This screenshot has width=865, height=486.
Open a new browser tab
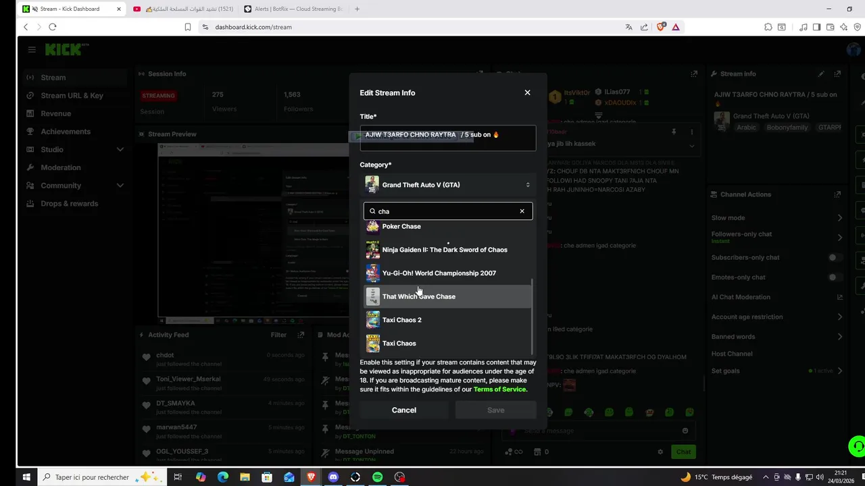(357, 9)
